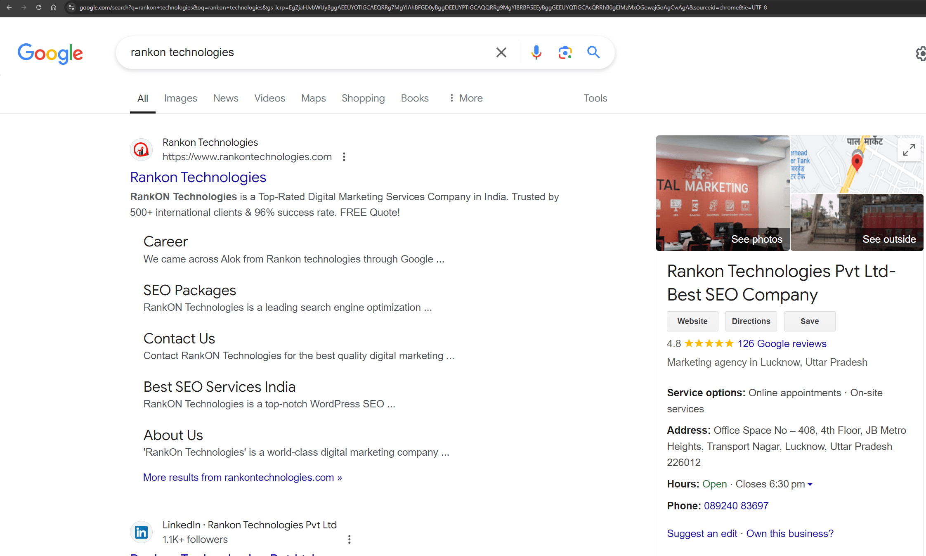Switch to the Maps tab
Image resolution: width=926 pixels, height=556 pixels.
click(313, 98)
